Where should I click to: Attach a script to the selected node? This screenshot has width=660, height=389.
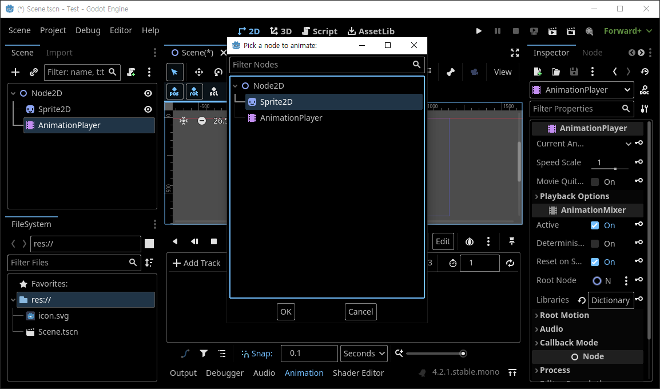tap(132, 72)
